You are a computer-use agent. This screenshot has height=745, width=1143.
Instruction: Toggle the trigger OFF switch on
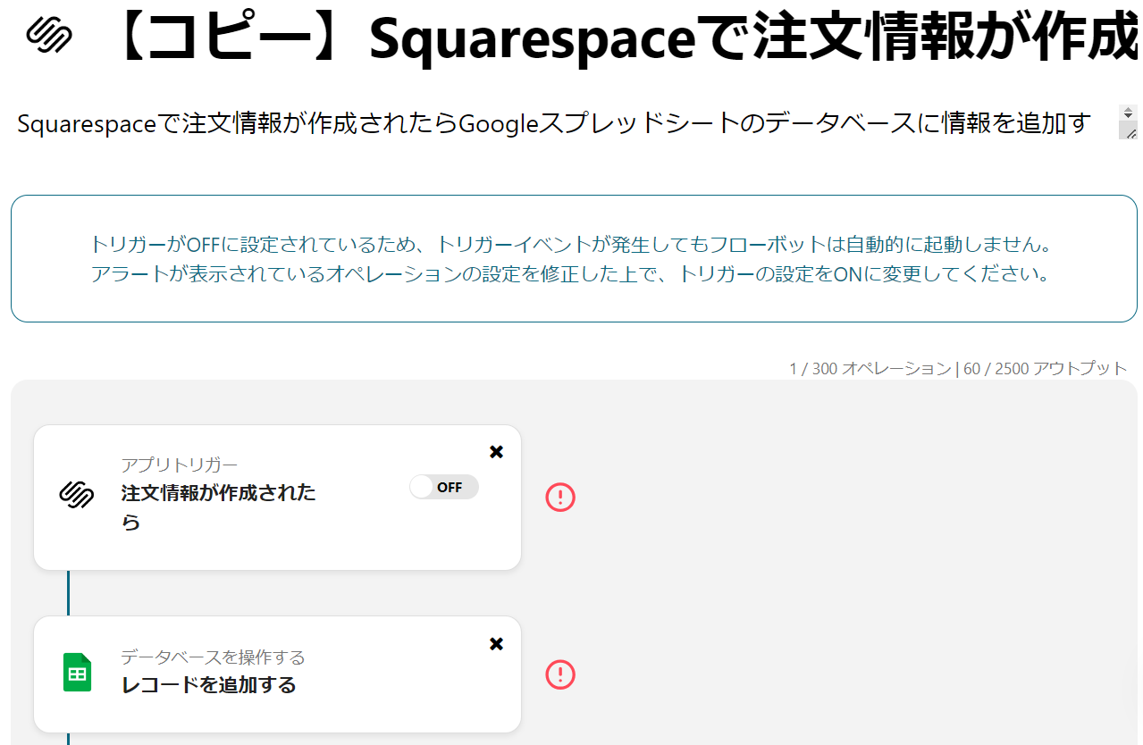pyautogui.click(x=444, y=487)
